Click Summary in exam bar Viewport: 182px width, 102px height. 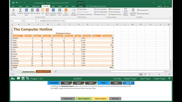(117, 79)
